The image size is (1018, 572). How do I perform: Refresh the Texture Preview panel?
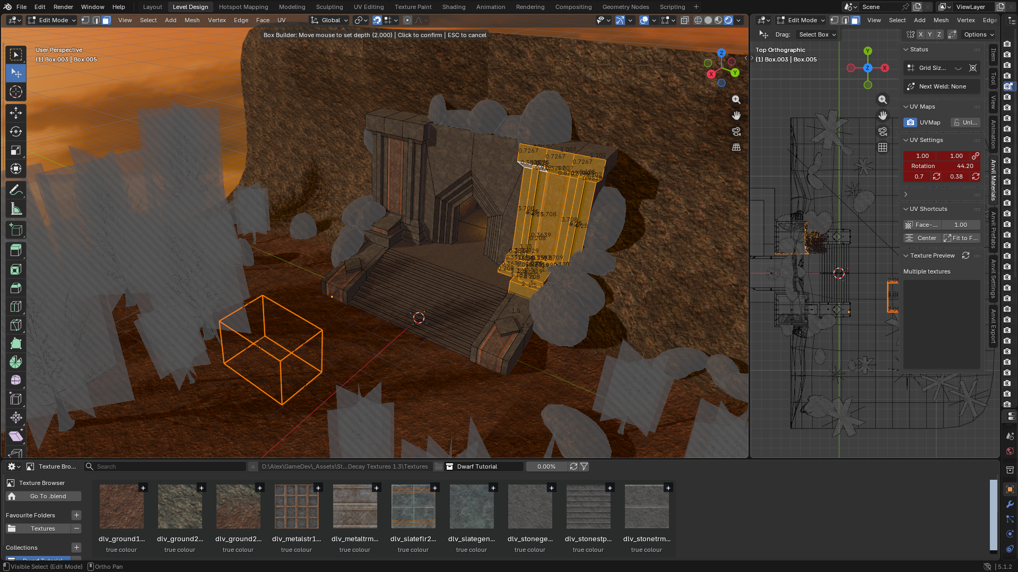coord(966,256)
